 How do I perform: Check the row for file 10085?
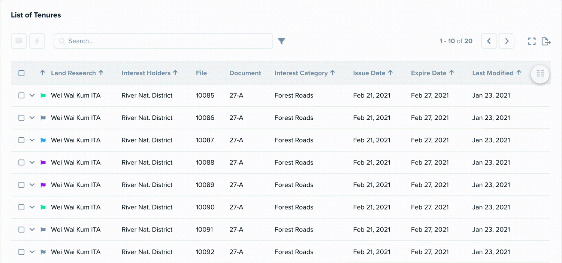pyautogui.click(x=21, y=95)
